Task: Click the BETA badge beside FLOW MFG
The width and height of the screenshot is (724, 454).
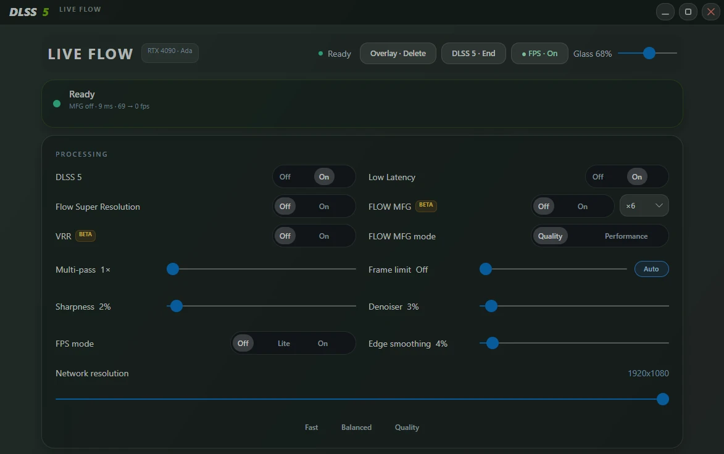Action: [426, 206]
